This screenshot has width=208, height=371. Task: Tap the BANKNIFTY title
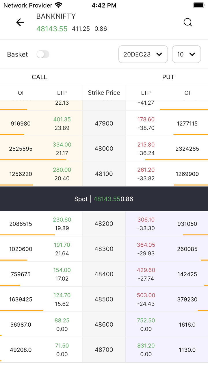coord(56,17)
